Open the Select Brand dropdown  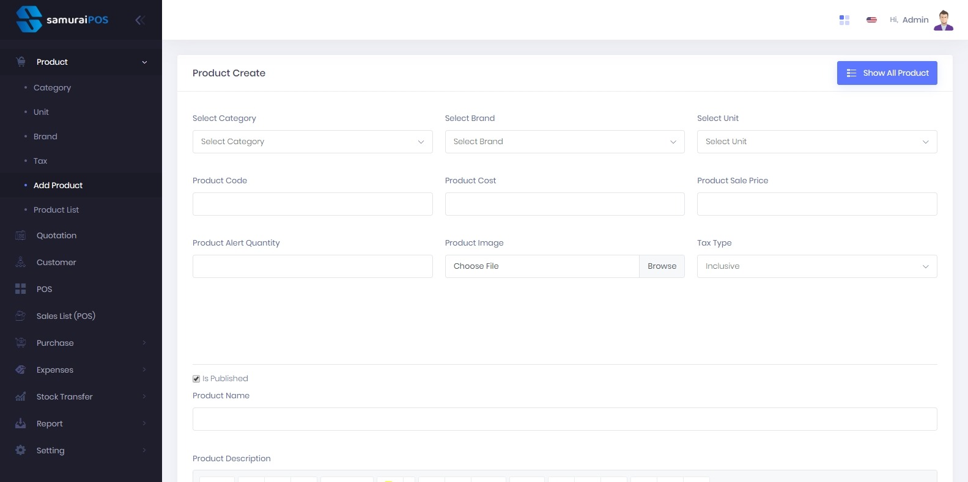click(x=564, y=142)
